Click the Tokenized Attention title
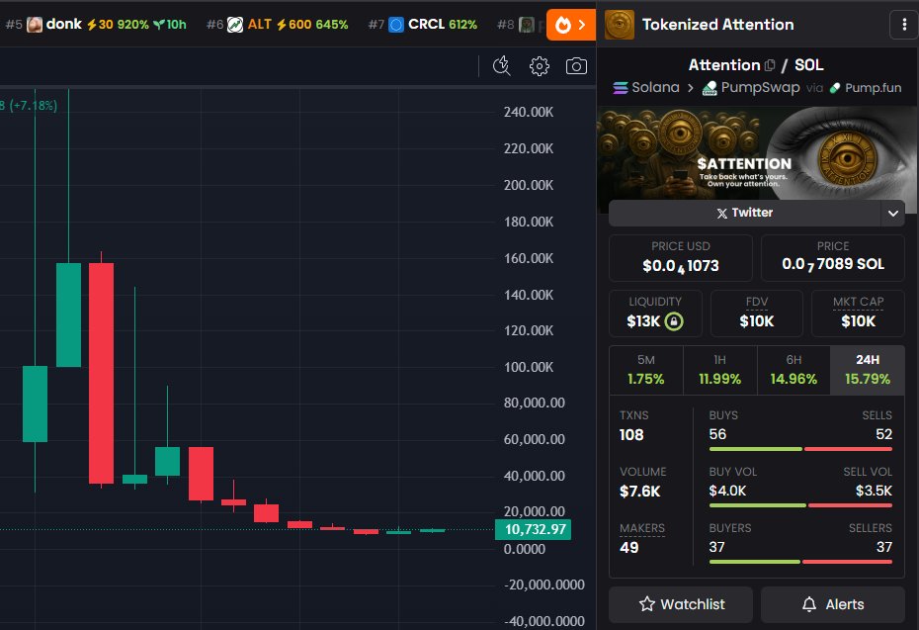Screen dimensions: 919x630 pyautogui.click(x=718, y=25)
